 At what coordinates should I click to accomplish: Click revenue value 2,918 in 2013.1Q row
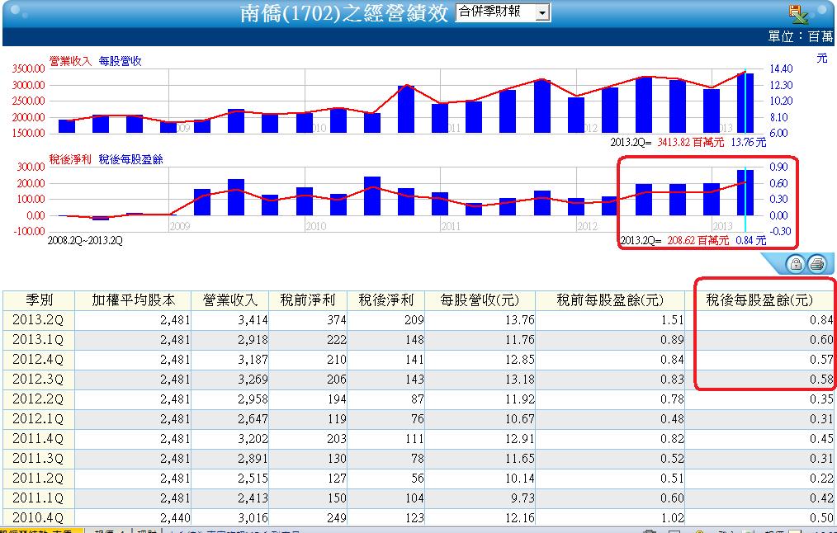tap(253, 340)
